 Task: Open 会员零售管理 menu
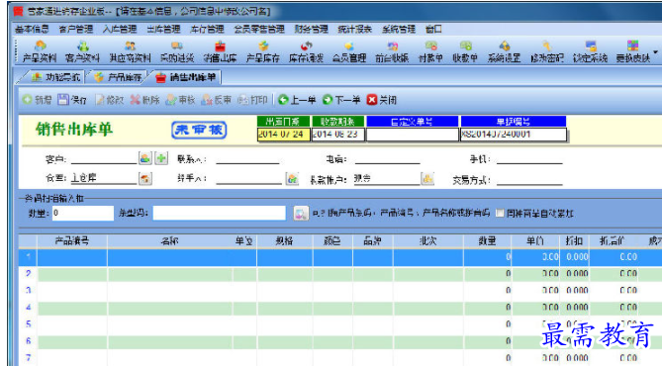point(259,29)
